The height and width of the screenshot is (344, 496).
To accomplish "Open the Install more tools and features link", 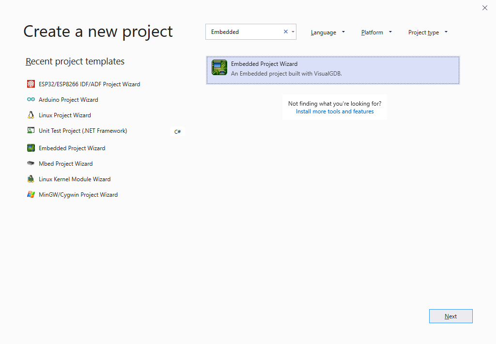I will click(335, 111).
